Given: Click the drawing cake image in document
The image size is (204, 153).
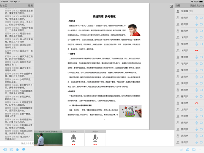Looking at the screenshot, I should pos(130,111).
